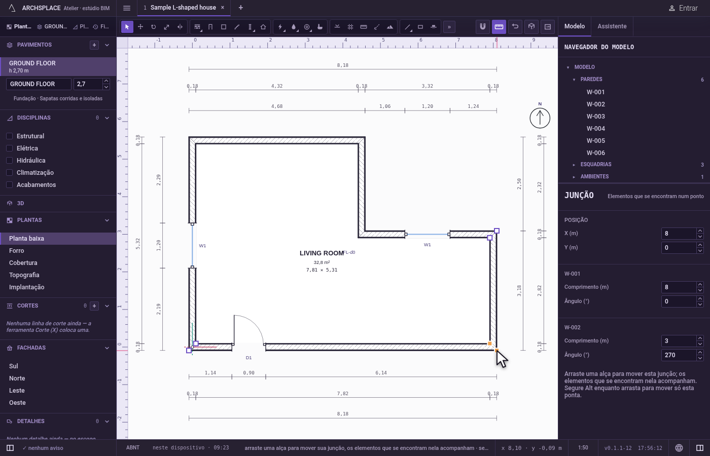Open the 3D cube view icon
710x456 pixels.
click(531, 26)
